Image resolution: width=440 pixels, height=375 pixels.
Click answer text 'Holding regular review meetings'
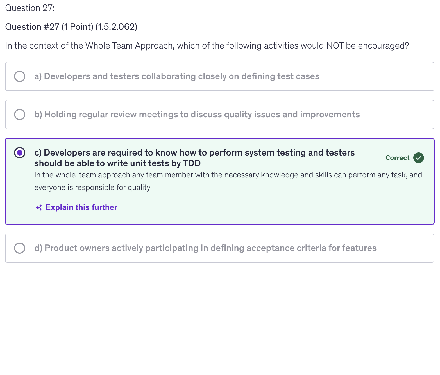coord(111,115)
